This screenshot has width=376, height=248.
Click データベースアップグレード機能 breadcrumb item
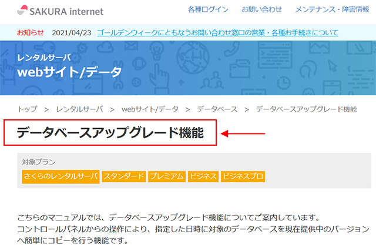(x=306, y=109)
